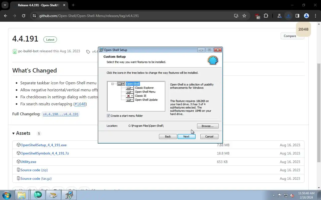Image resolution: width=321 pixels, height=200 pixels.
Task: Collapse the Open-Shell tree node
Action: (x=112, y=84)
